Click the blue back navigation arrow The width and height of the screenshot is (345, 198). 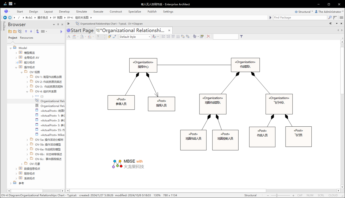coord(5,17)
